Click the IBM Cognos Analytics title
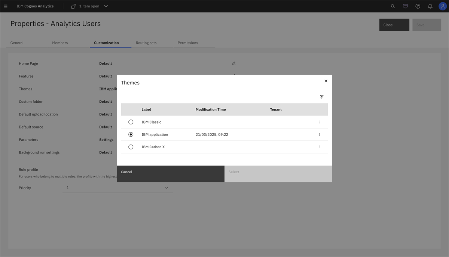Screen dimensions: 449x257 click(x=35, y=6)
